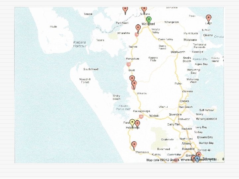Click the Dome Valley label

click(166, 39)
